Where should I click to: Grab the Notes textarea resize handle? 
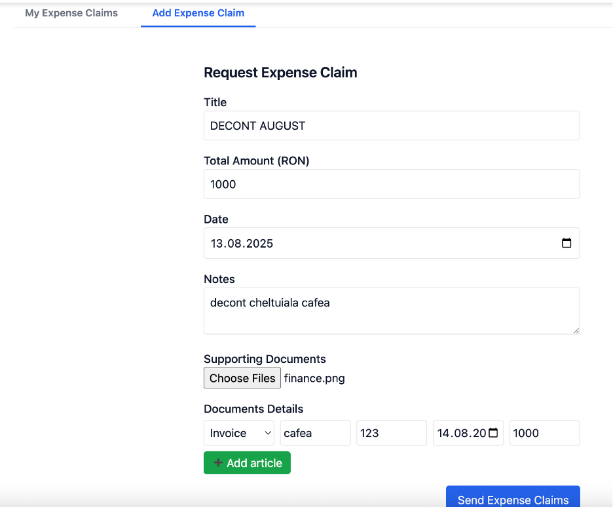point(576,330)
